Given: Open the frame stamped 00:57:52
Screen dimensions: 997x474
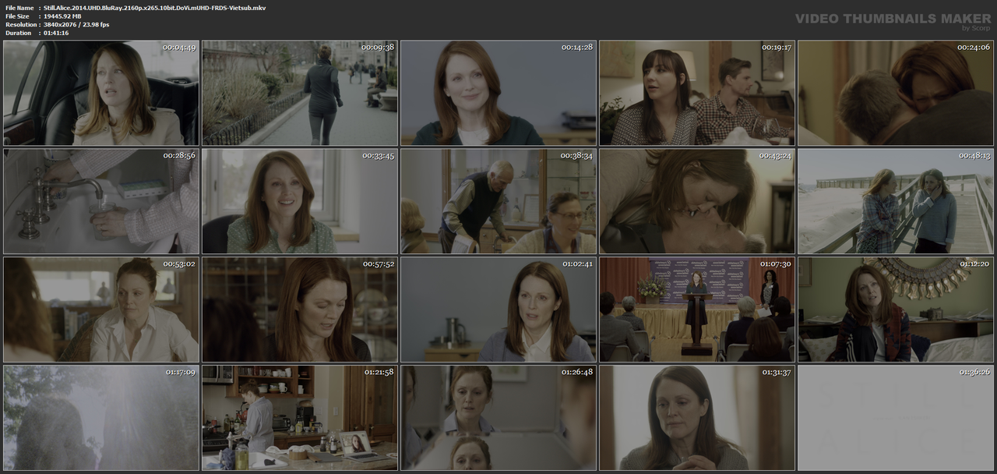Looking at the screenshot, I should (x=300, y=310).
